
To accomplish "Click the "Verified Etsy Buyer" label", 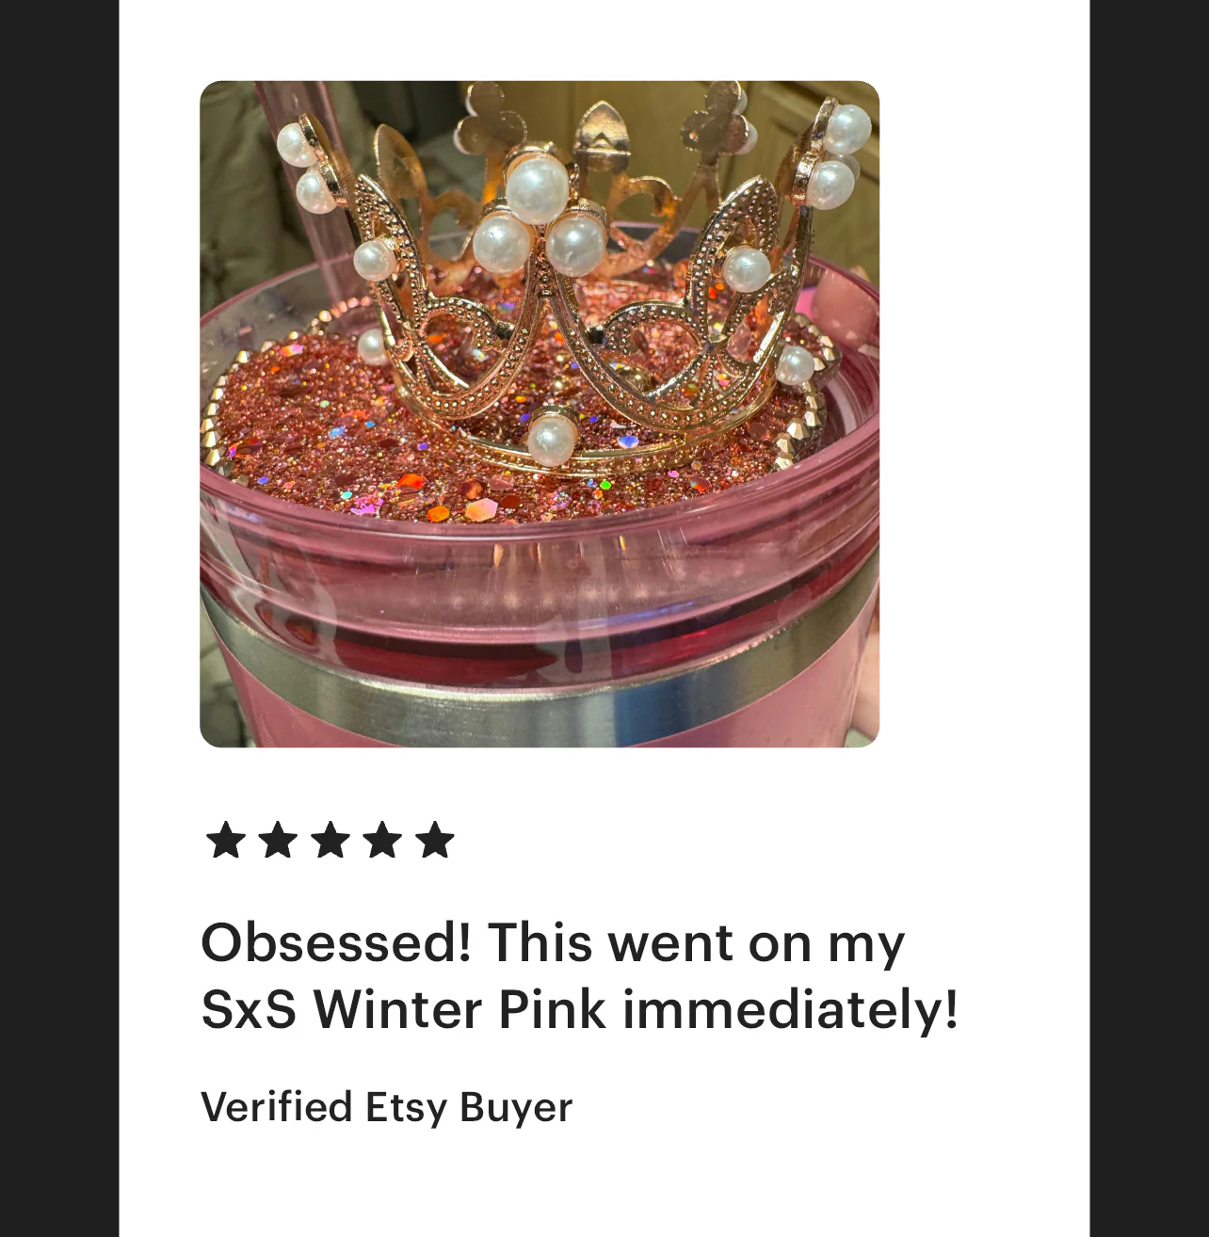I will [x=386, y=1107].
